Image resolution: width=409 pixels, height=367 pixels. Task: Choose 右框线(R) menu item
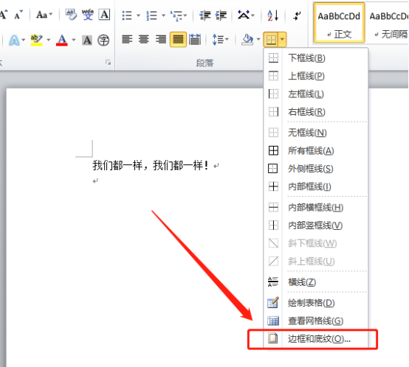316,112
